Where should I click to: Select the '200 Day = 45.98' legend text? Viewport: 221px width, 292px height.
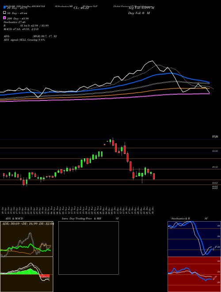tap(18, 19)
